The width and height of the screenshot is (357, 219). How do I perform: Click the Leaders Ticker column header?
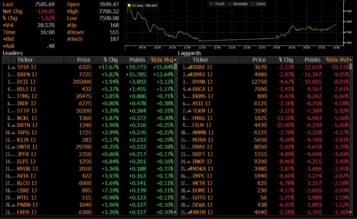[x=25, y=60]
